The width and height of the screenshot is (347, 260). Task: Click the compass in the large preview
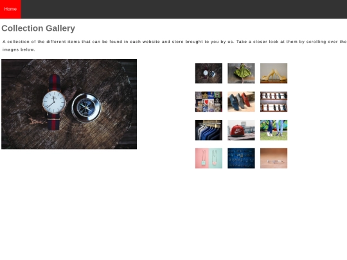tap(86, 107)
